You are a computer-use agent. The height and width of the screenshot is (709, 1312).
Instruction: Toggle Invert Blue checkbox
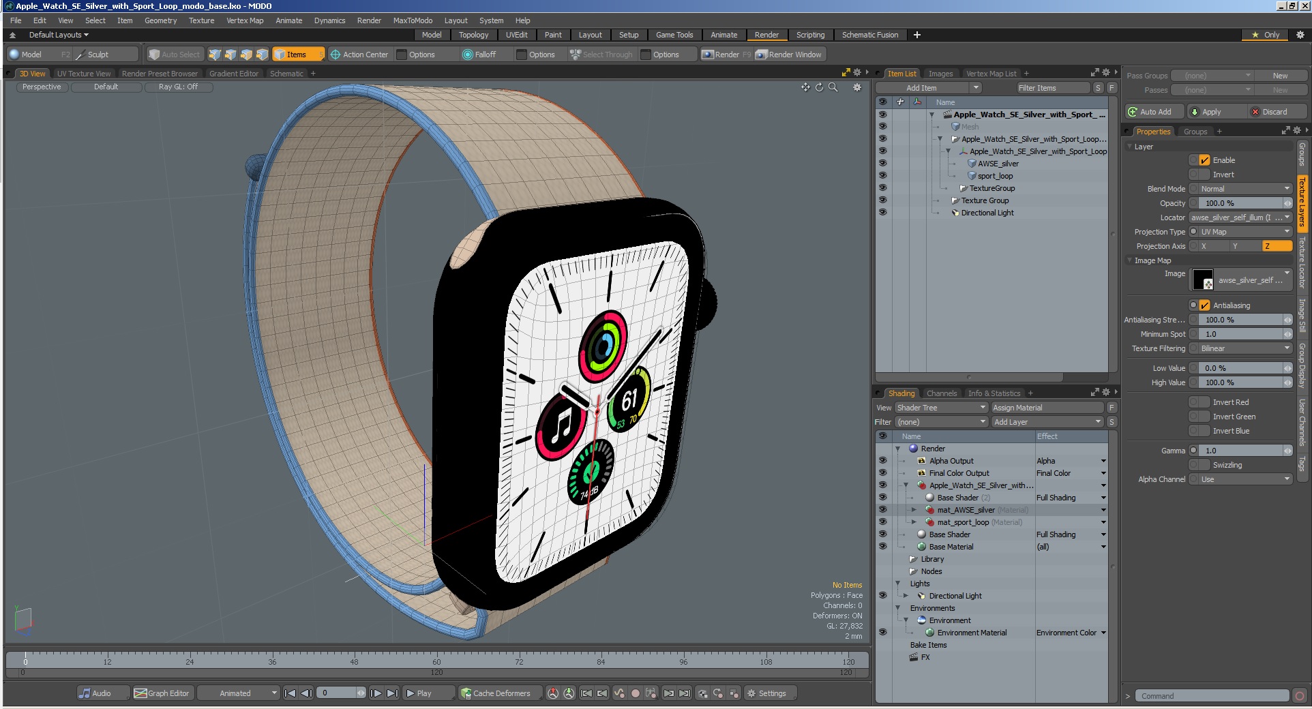(x=1204, y=431)
